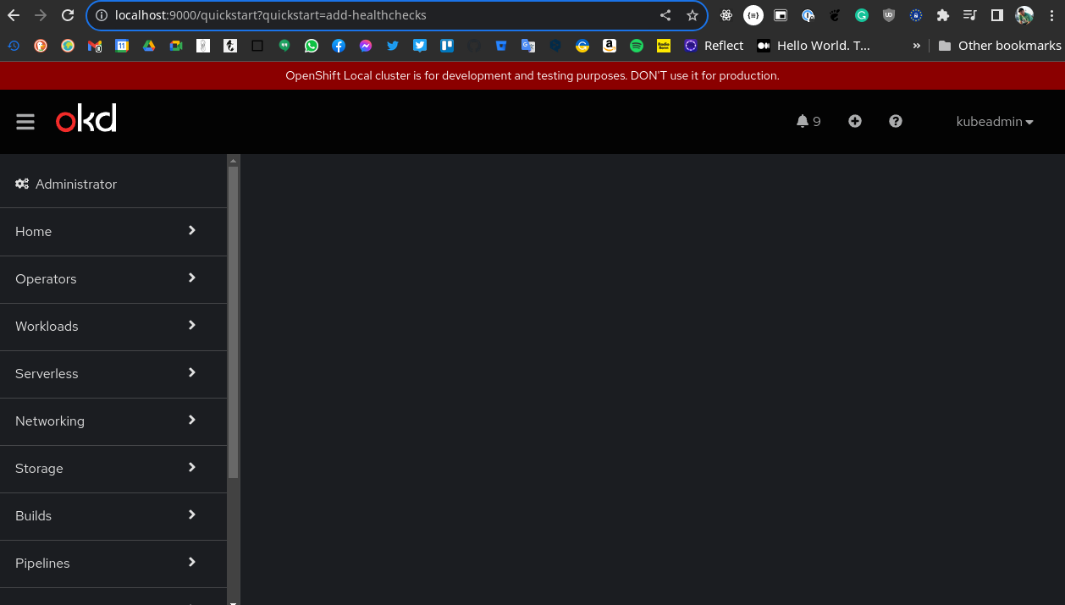1065x605 pixels.
Task: Expand the Serverless navigation section
Action: point(113,373)
